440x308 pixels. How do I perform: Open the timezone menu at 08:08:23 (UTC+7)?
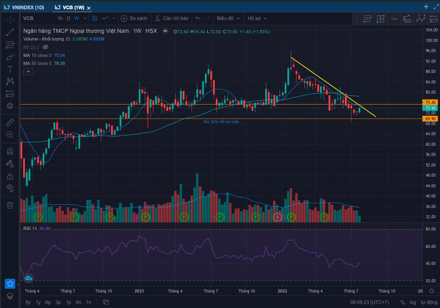369,302
